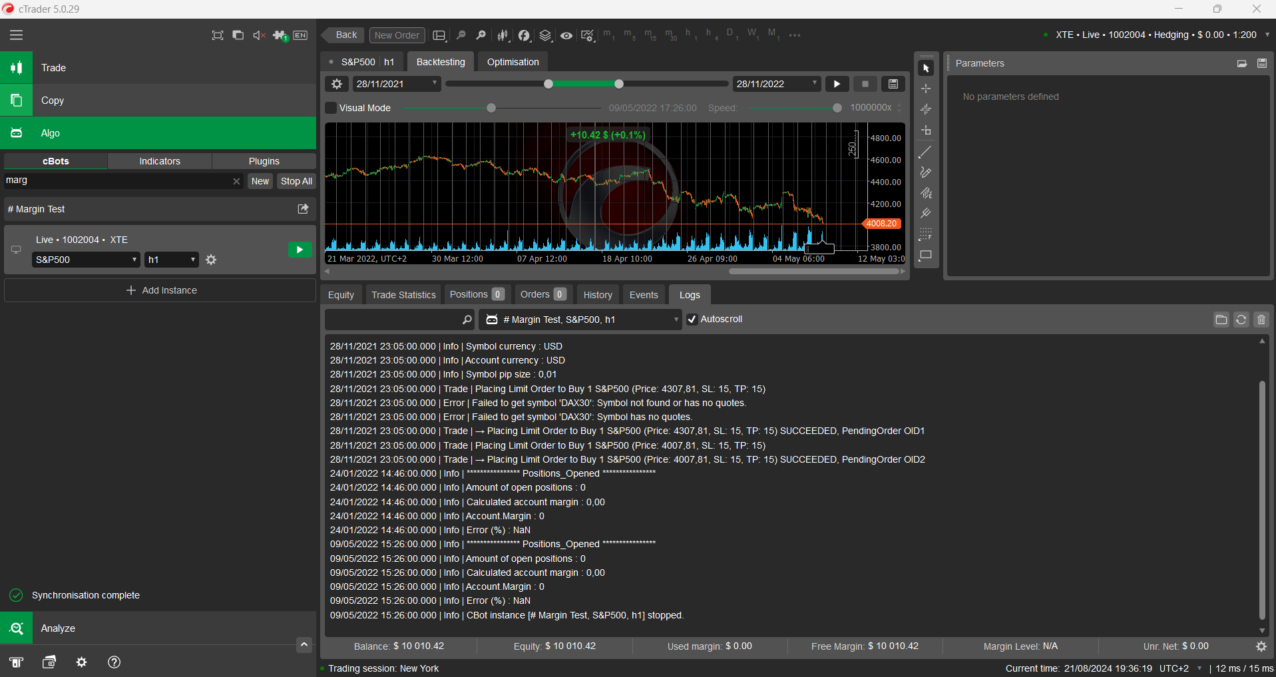Select the m5 timeframe
The height and width of the screenshot is (677, 1276).
click(x=630, y=34)
